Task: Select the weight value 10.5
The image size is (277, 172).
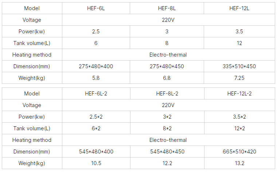Action: click(96, 163)
